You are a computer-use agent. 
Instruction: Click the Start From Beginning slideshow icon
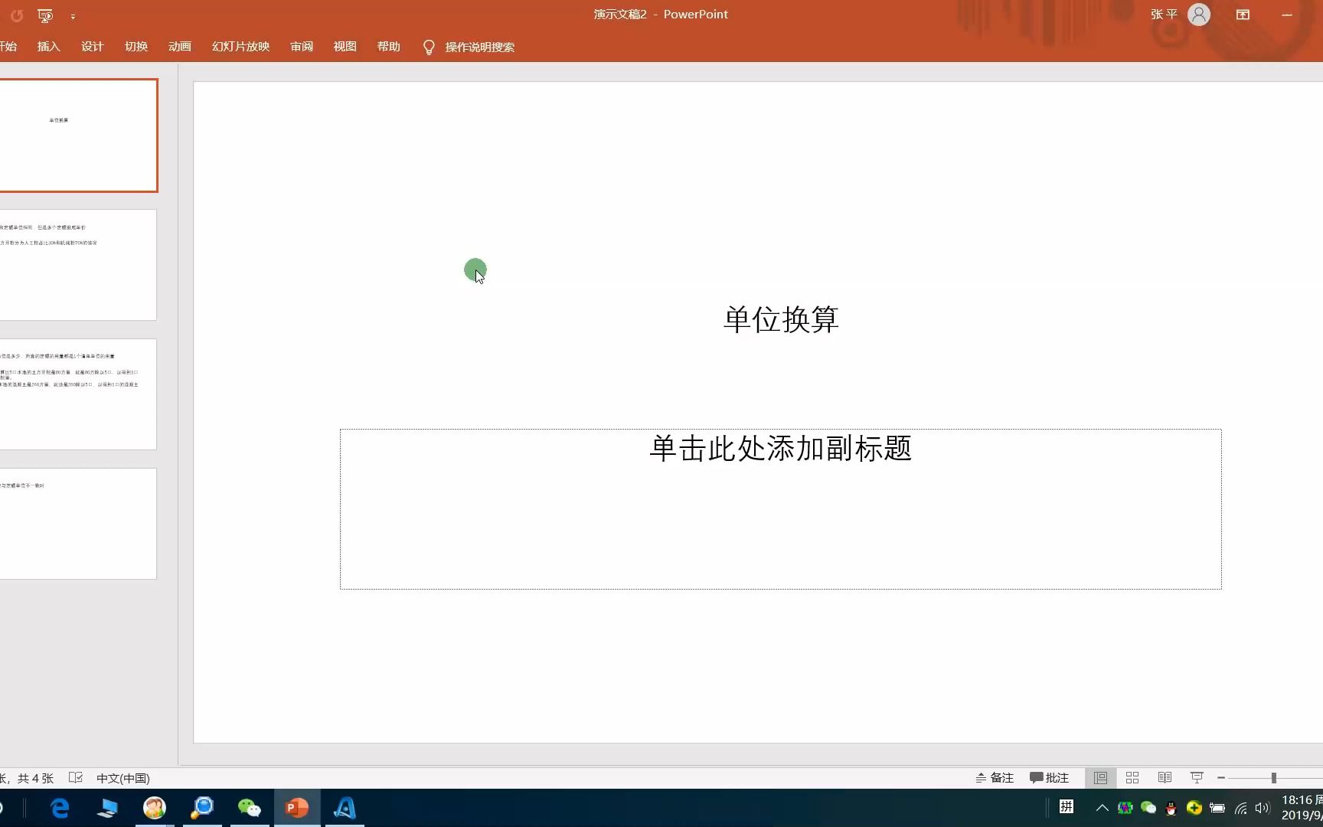click(x=45, y=15)
